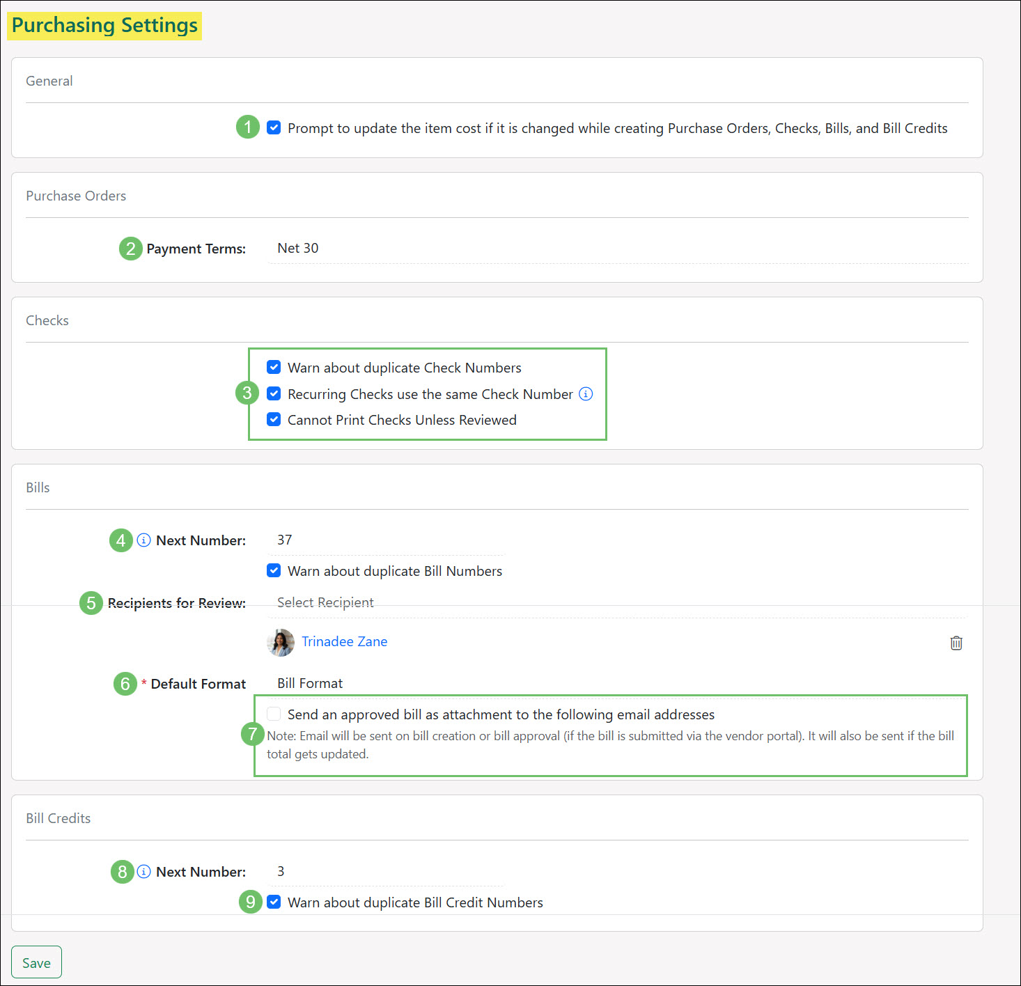Click the General section title
The height and width of the screenshot is (986, 1021).
tap(49, 81)
